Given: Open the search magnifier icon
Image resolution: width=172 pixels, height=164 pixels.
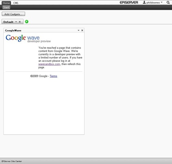Looking at the screenshot, I should coord(168,2).
